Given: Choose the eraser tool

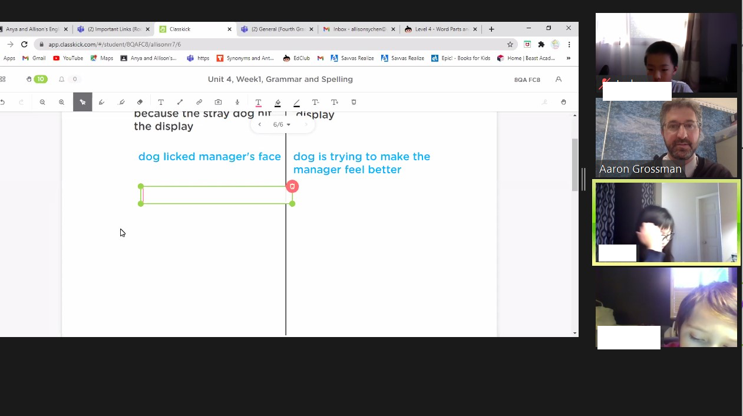Looking at the screenshot, I should click(140, 102).
